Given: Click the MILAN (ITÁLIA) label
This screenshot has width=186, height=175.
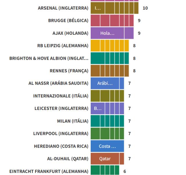Looking at the screenshot, I should [x=73, y=121].
